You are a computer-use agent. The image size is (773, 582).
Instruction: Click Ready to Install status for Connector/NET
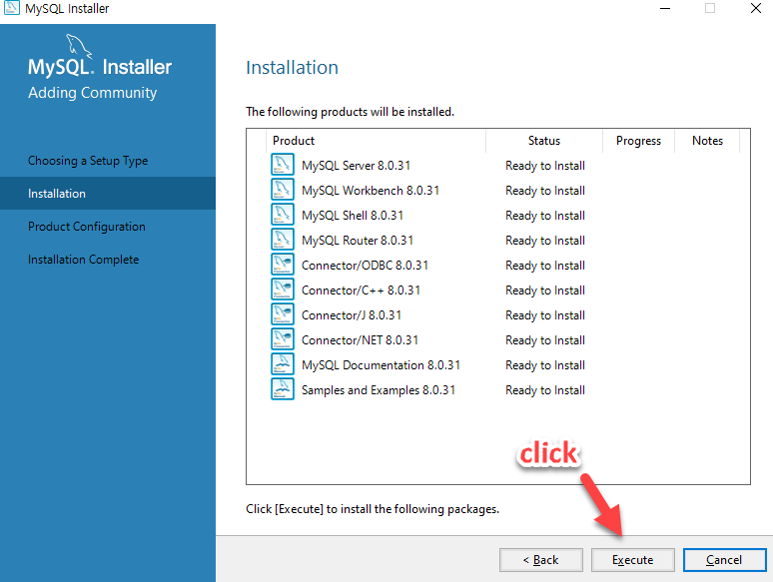pos(545,340)
